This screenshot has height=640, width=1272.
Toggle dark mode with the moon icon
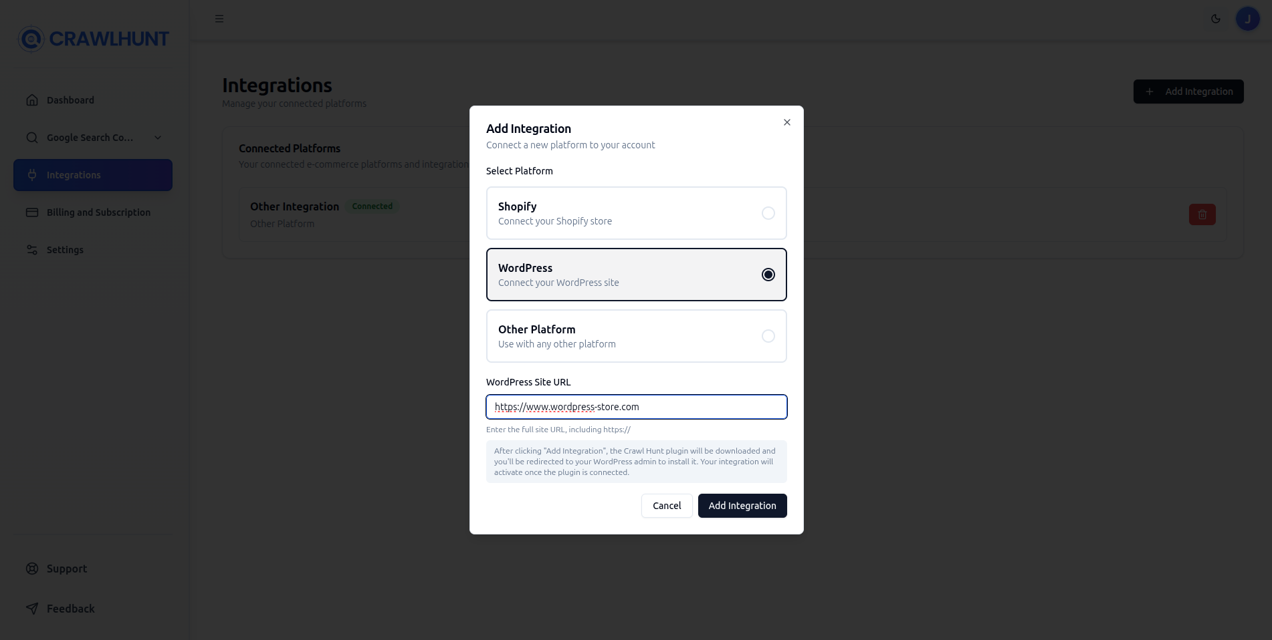click(x=1215, y=19)
